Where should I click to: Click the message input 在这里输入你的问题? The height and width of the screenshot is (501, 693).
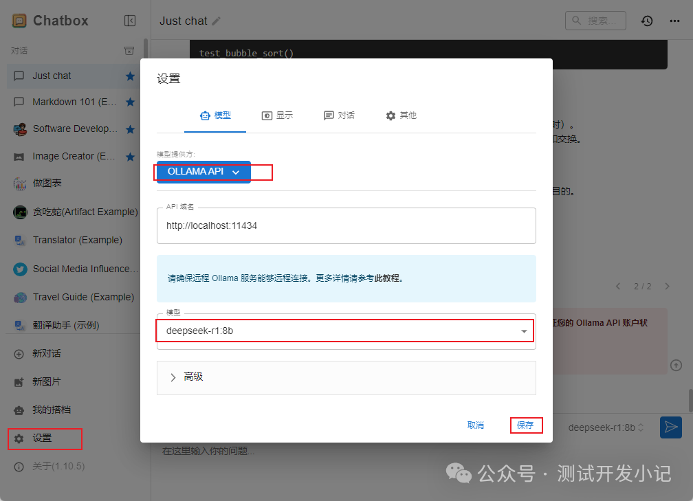tap(208, 451)
